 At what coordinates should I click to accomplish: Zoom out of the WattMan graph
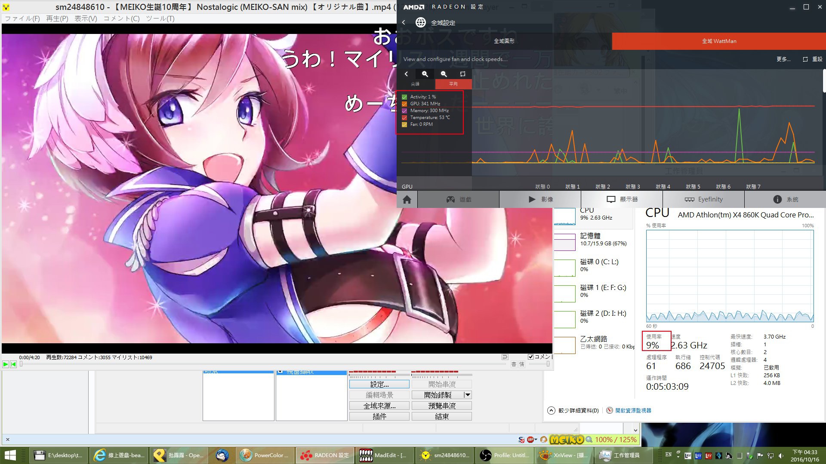tap(444, 74)
